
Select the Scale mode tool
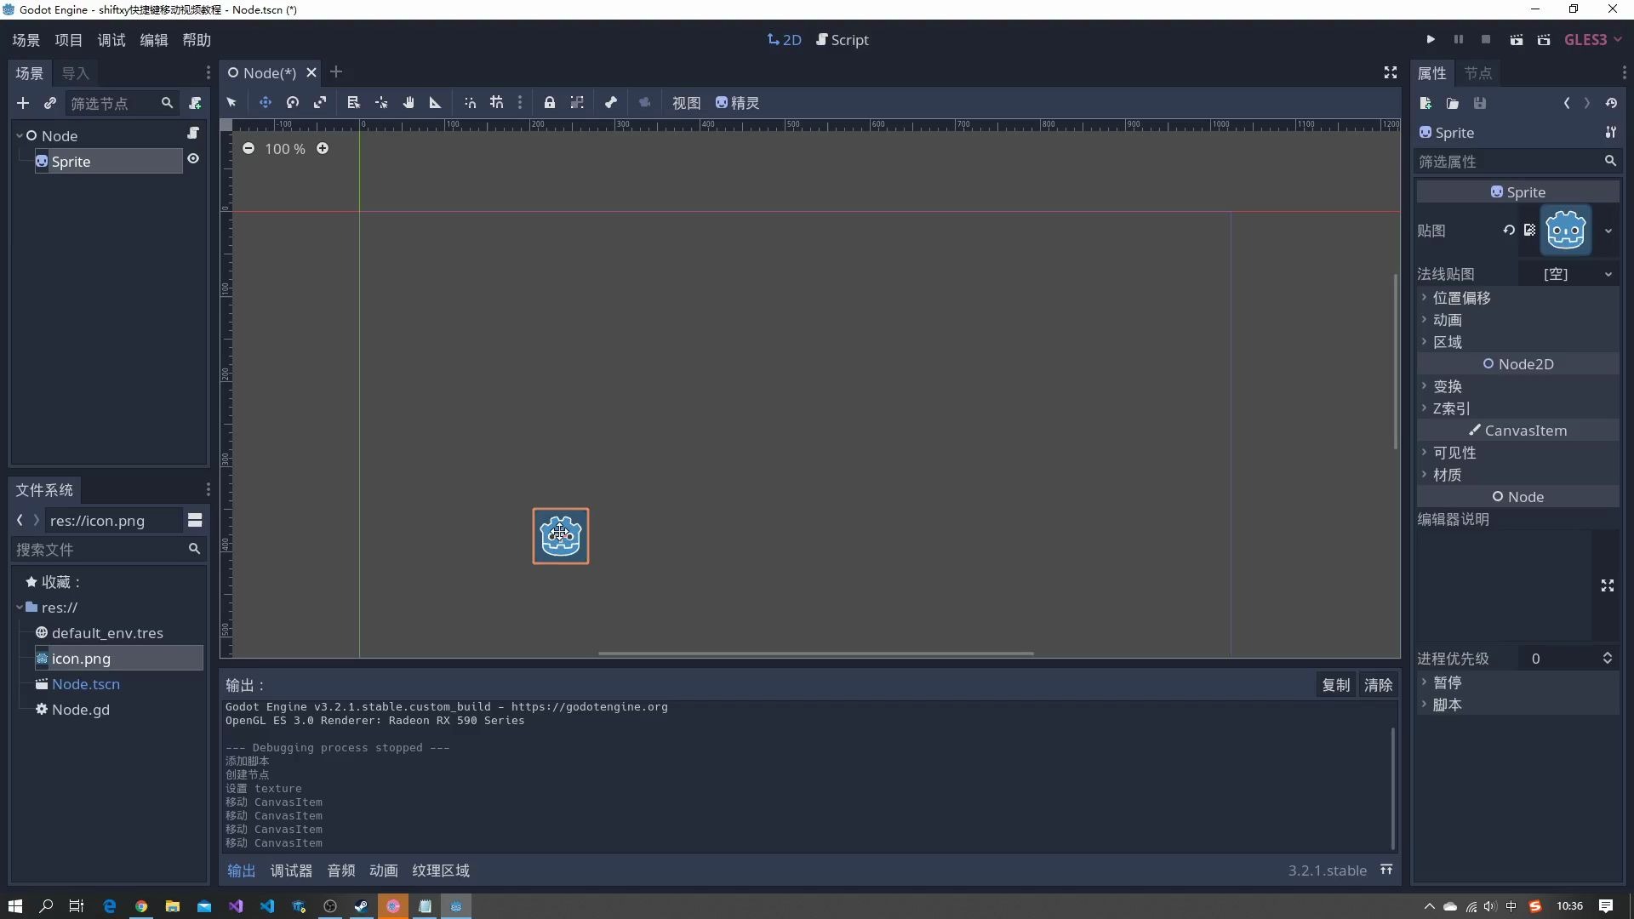pyautogui.click(x=320, y=103)
